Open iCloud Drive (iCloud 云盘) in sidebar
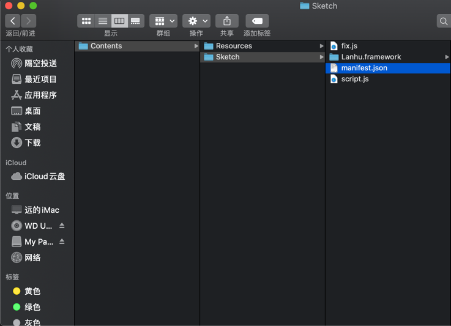Image resolution: width=451 pixels, height=326 pixels. pyautogui.click(x=37, y=176)
